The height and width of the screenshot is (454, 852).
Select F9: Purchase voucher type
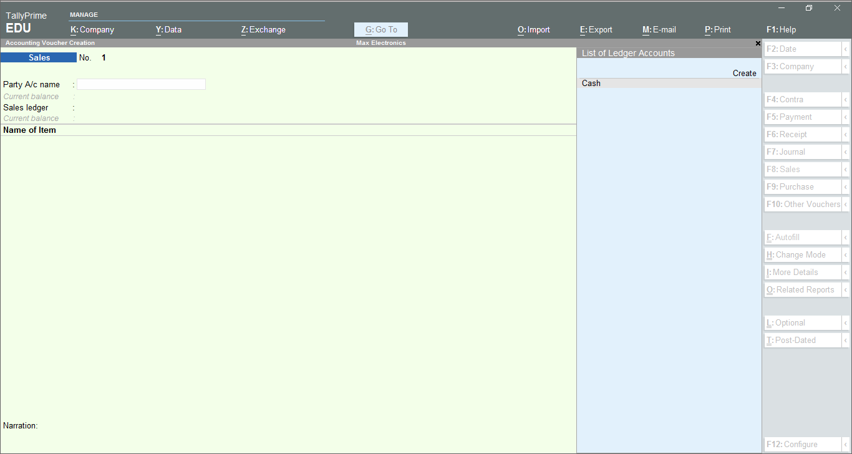coord(803,186)
